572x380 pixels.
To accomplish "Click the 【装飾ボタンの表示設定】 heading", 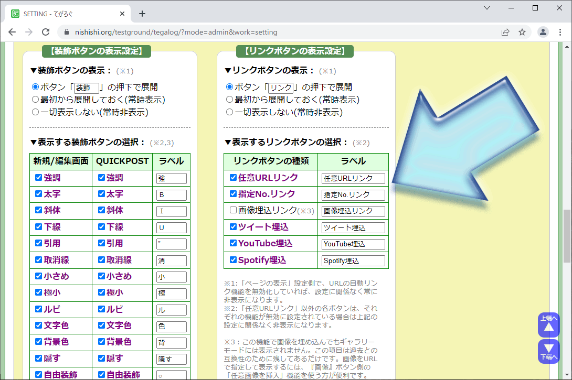I will (x=97, y=51).
